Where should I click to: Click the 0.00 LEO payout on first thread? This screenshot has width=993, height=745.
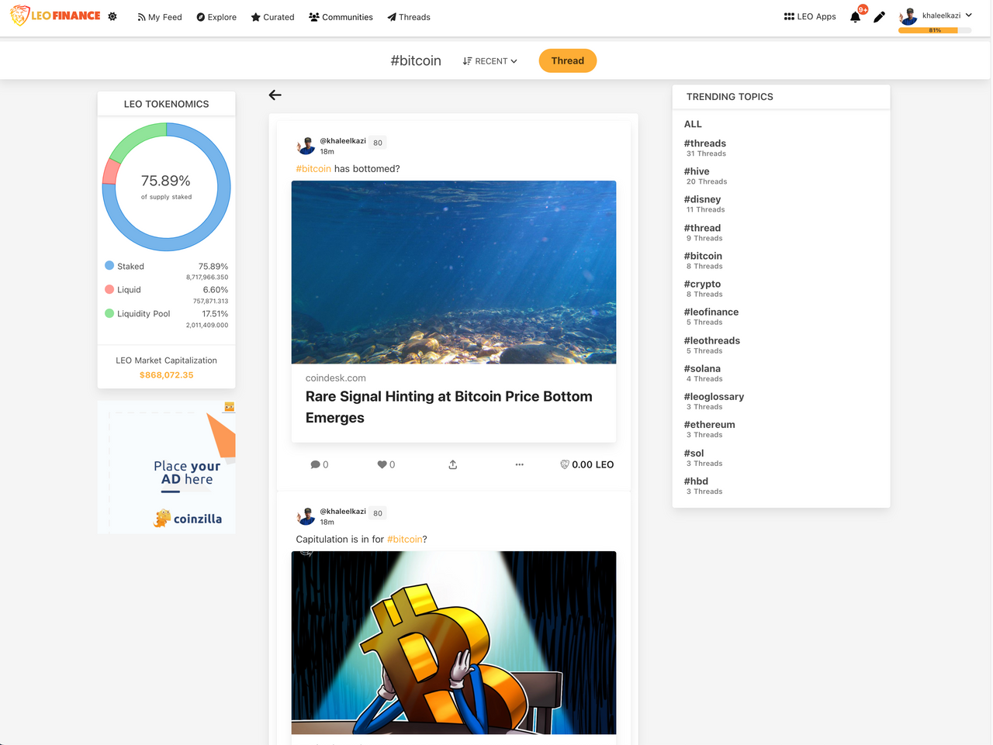(587, 464)
